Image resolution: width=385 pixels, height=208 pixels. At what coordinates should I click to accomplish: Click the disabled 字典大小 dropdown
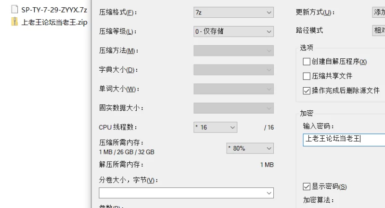click(233, 70)
